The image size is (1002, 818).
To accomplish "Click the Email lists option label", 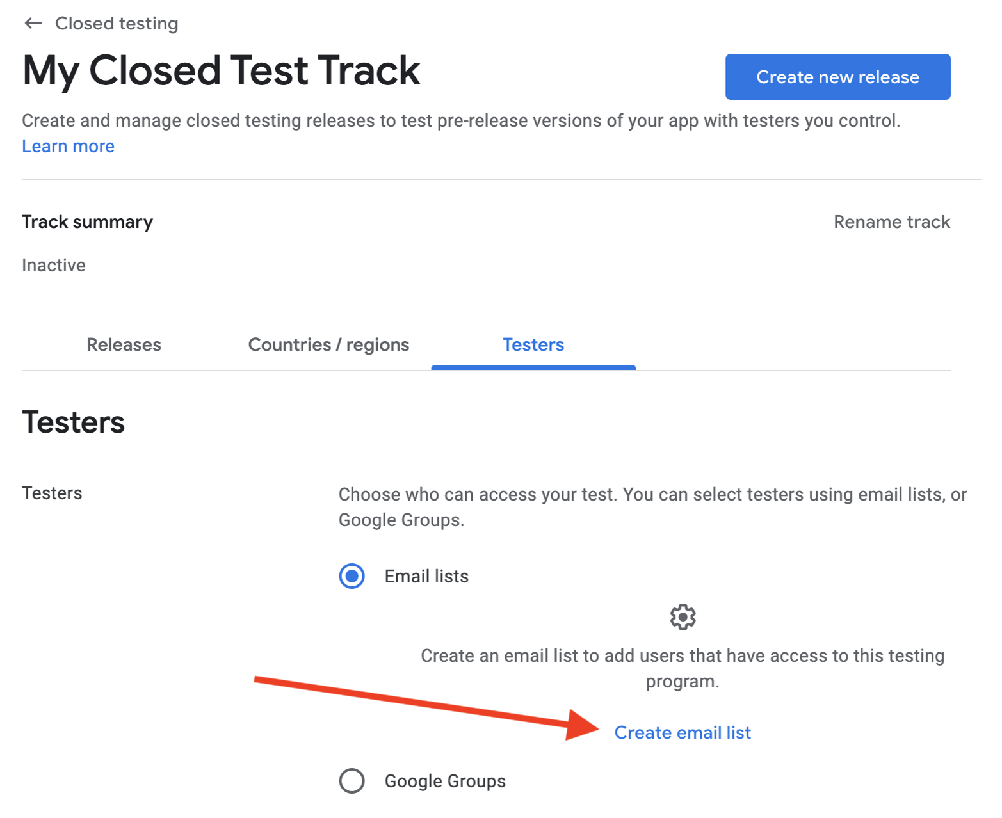I will (x=426, y=577).
